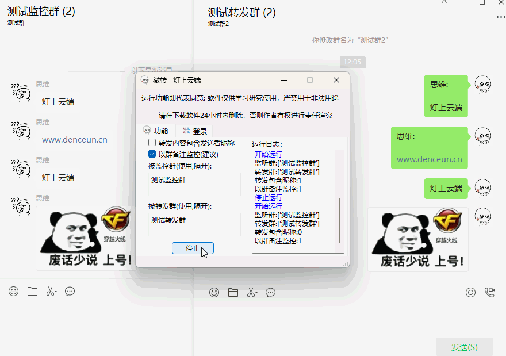Open chat history icon in 测试监控群 window
The image size is (506, 356).
click(70, 292)
